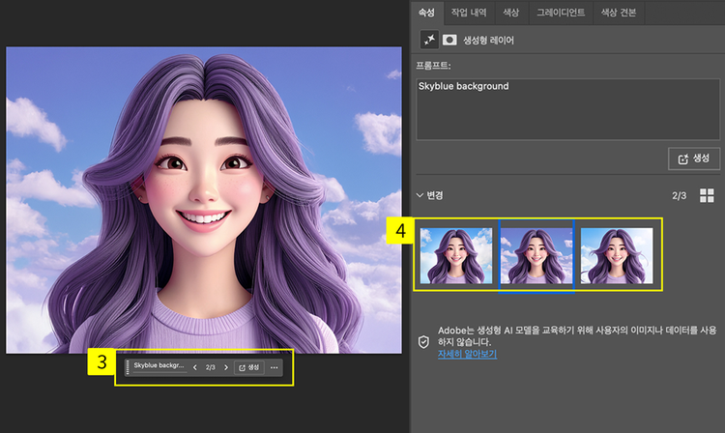Switch to the 그레이디언트 tab
The image size is (725, 433).
(561, 13)
